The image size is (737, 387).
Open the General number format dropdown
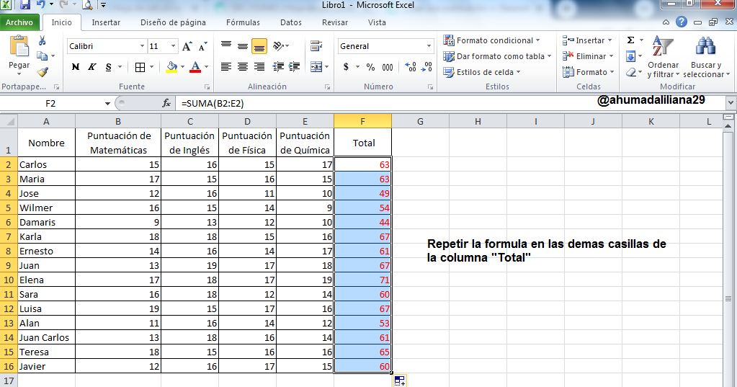(x=429, y=46)
